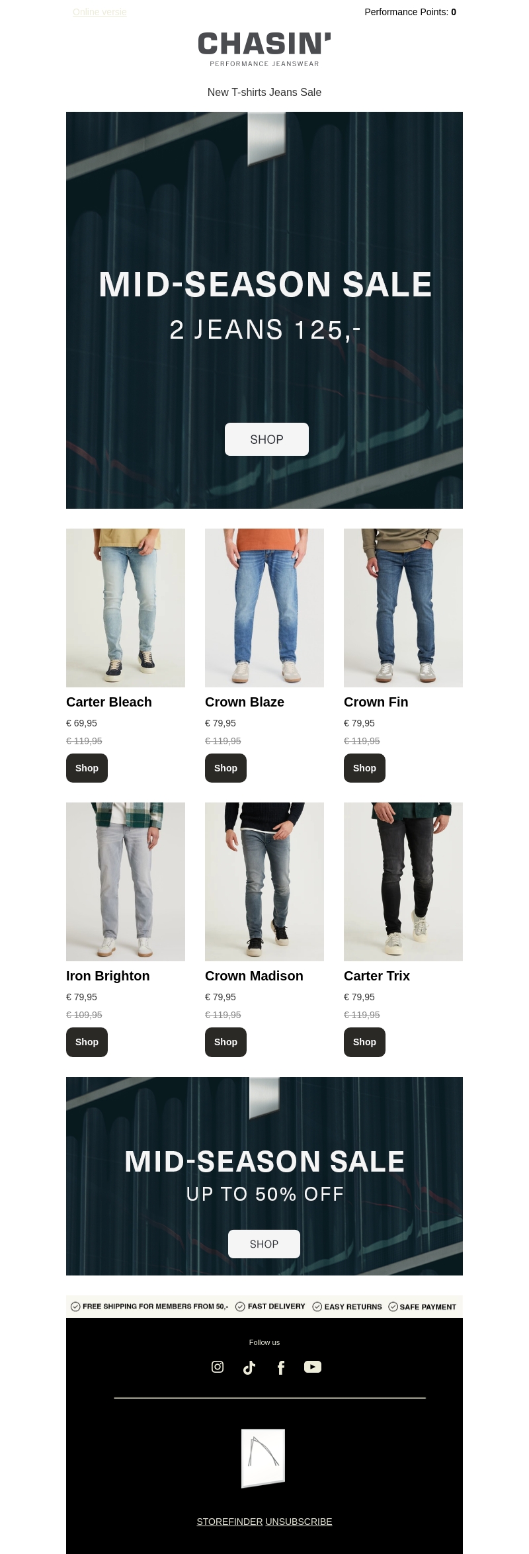Shop the Carter Trix jeans
The image size is (529, 1554).
364,1042
